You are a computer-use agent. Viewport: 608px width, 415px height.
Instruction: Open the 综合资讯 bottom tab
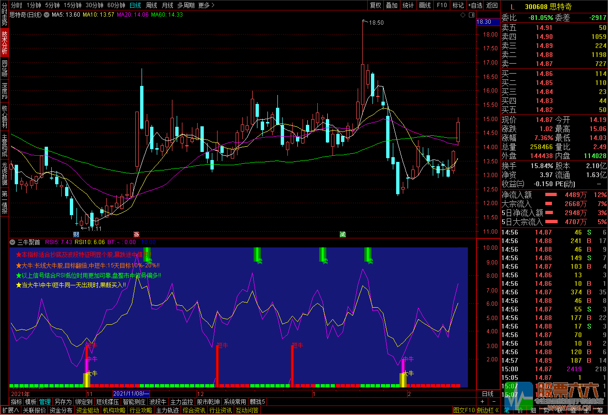click(194, 410)
